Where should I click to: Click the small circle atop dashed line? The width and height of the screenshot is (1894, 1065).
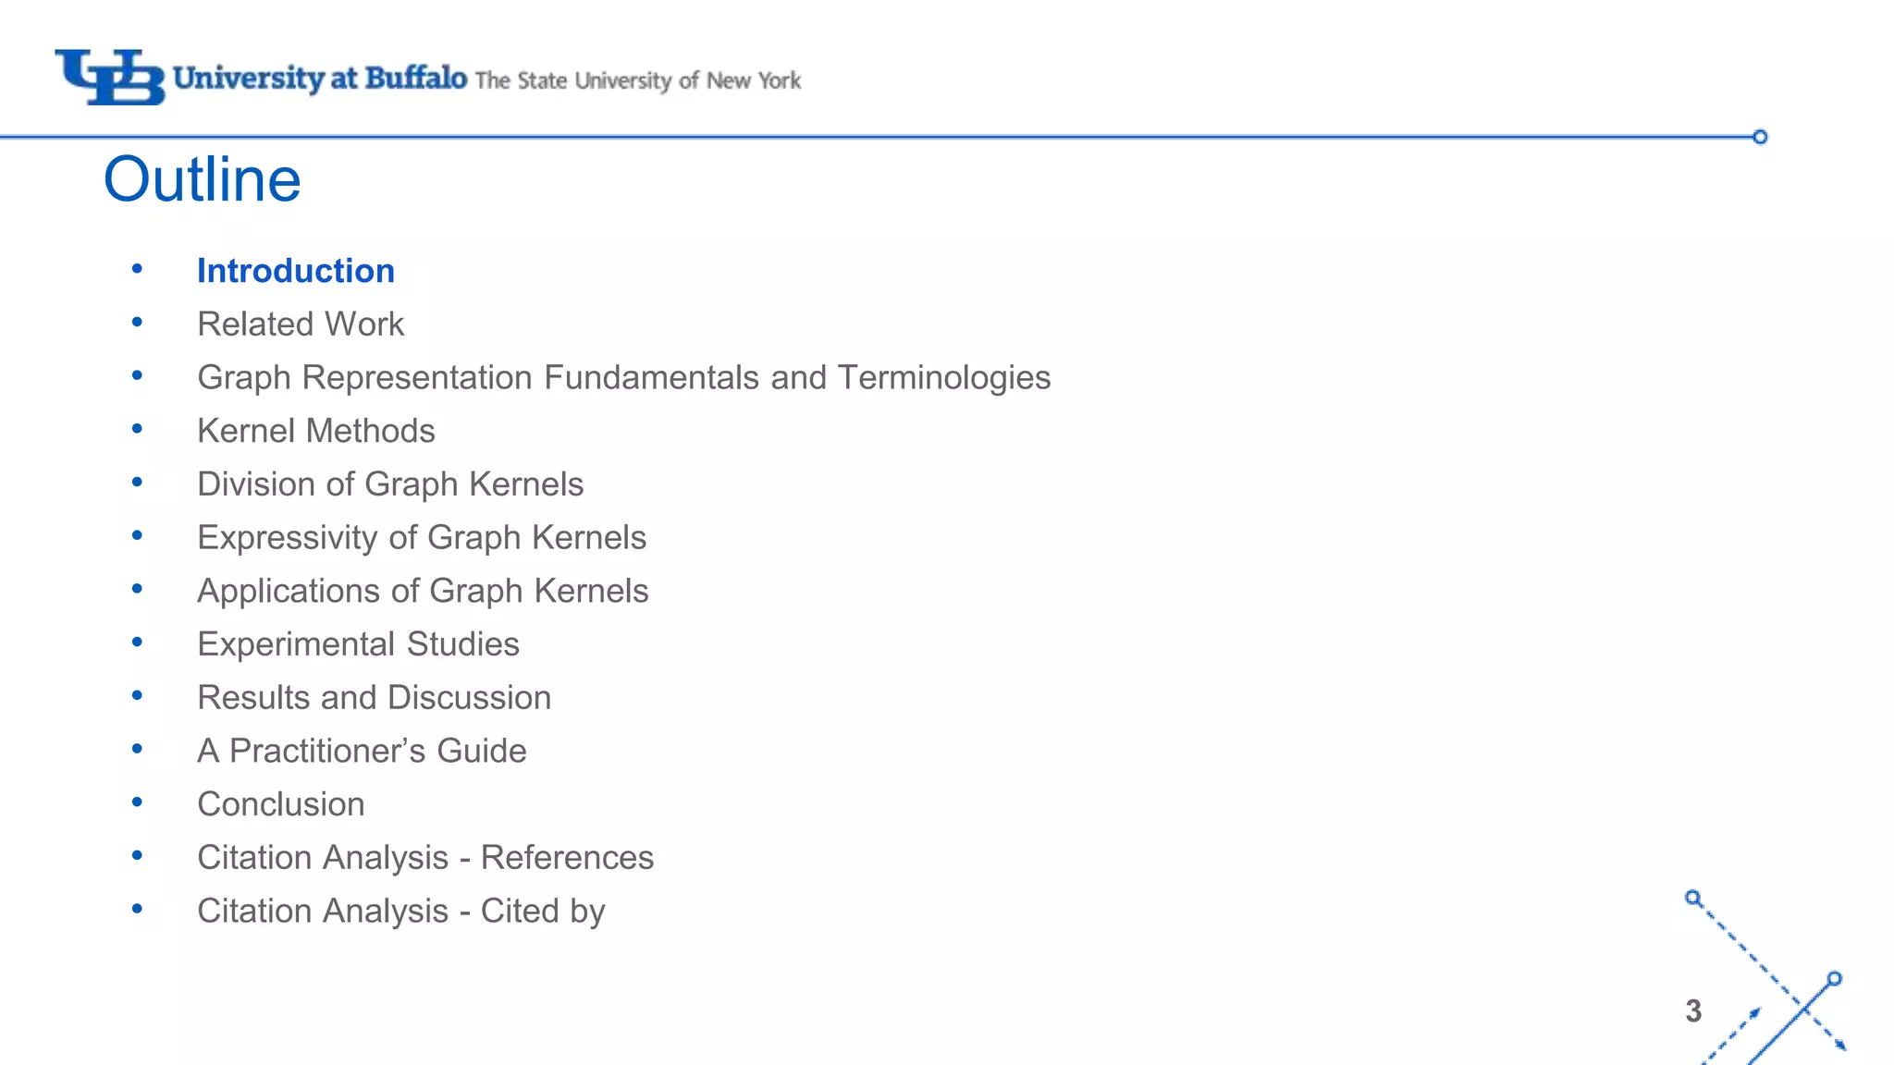[x=1692, y=898]
